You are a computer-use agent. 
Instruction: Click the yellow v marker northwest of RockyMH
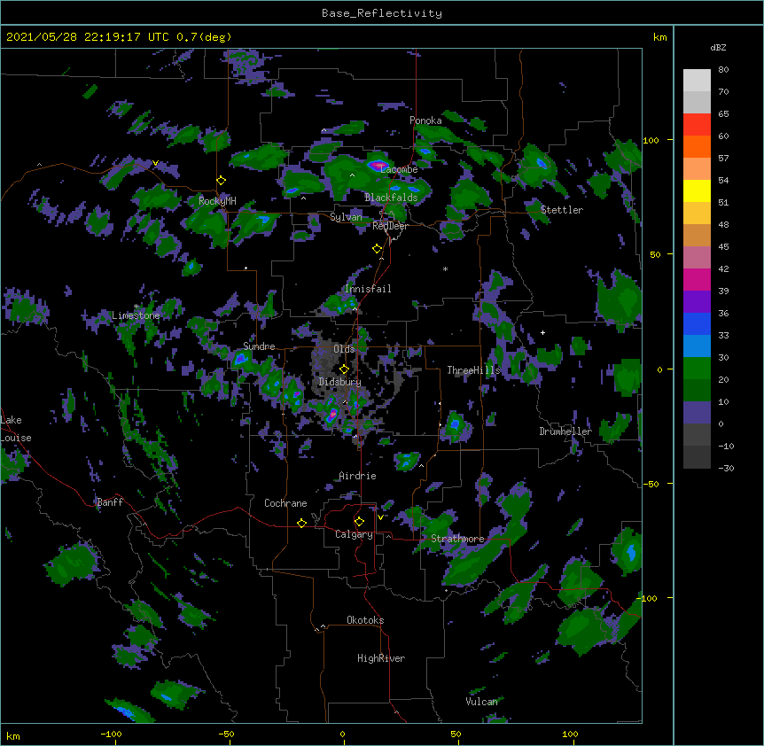155,163
